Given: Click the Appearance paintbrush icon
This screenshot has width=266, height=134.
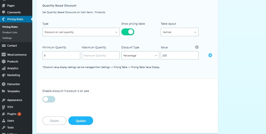Looking at the screenshot, I should tap(4, 100).
